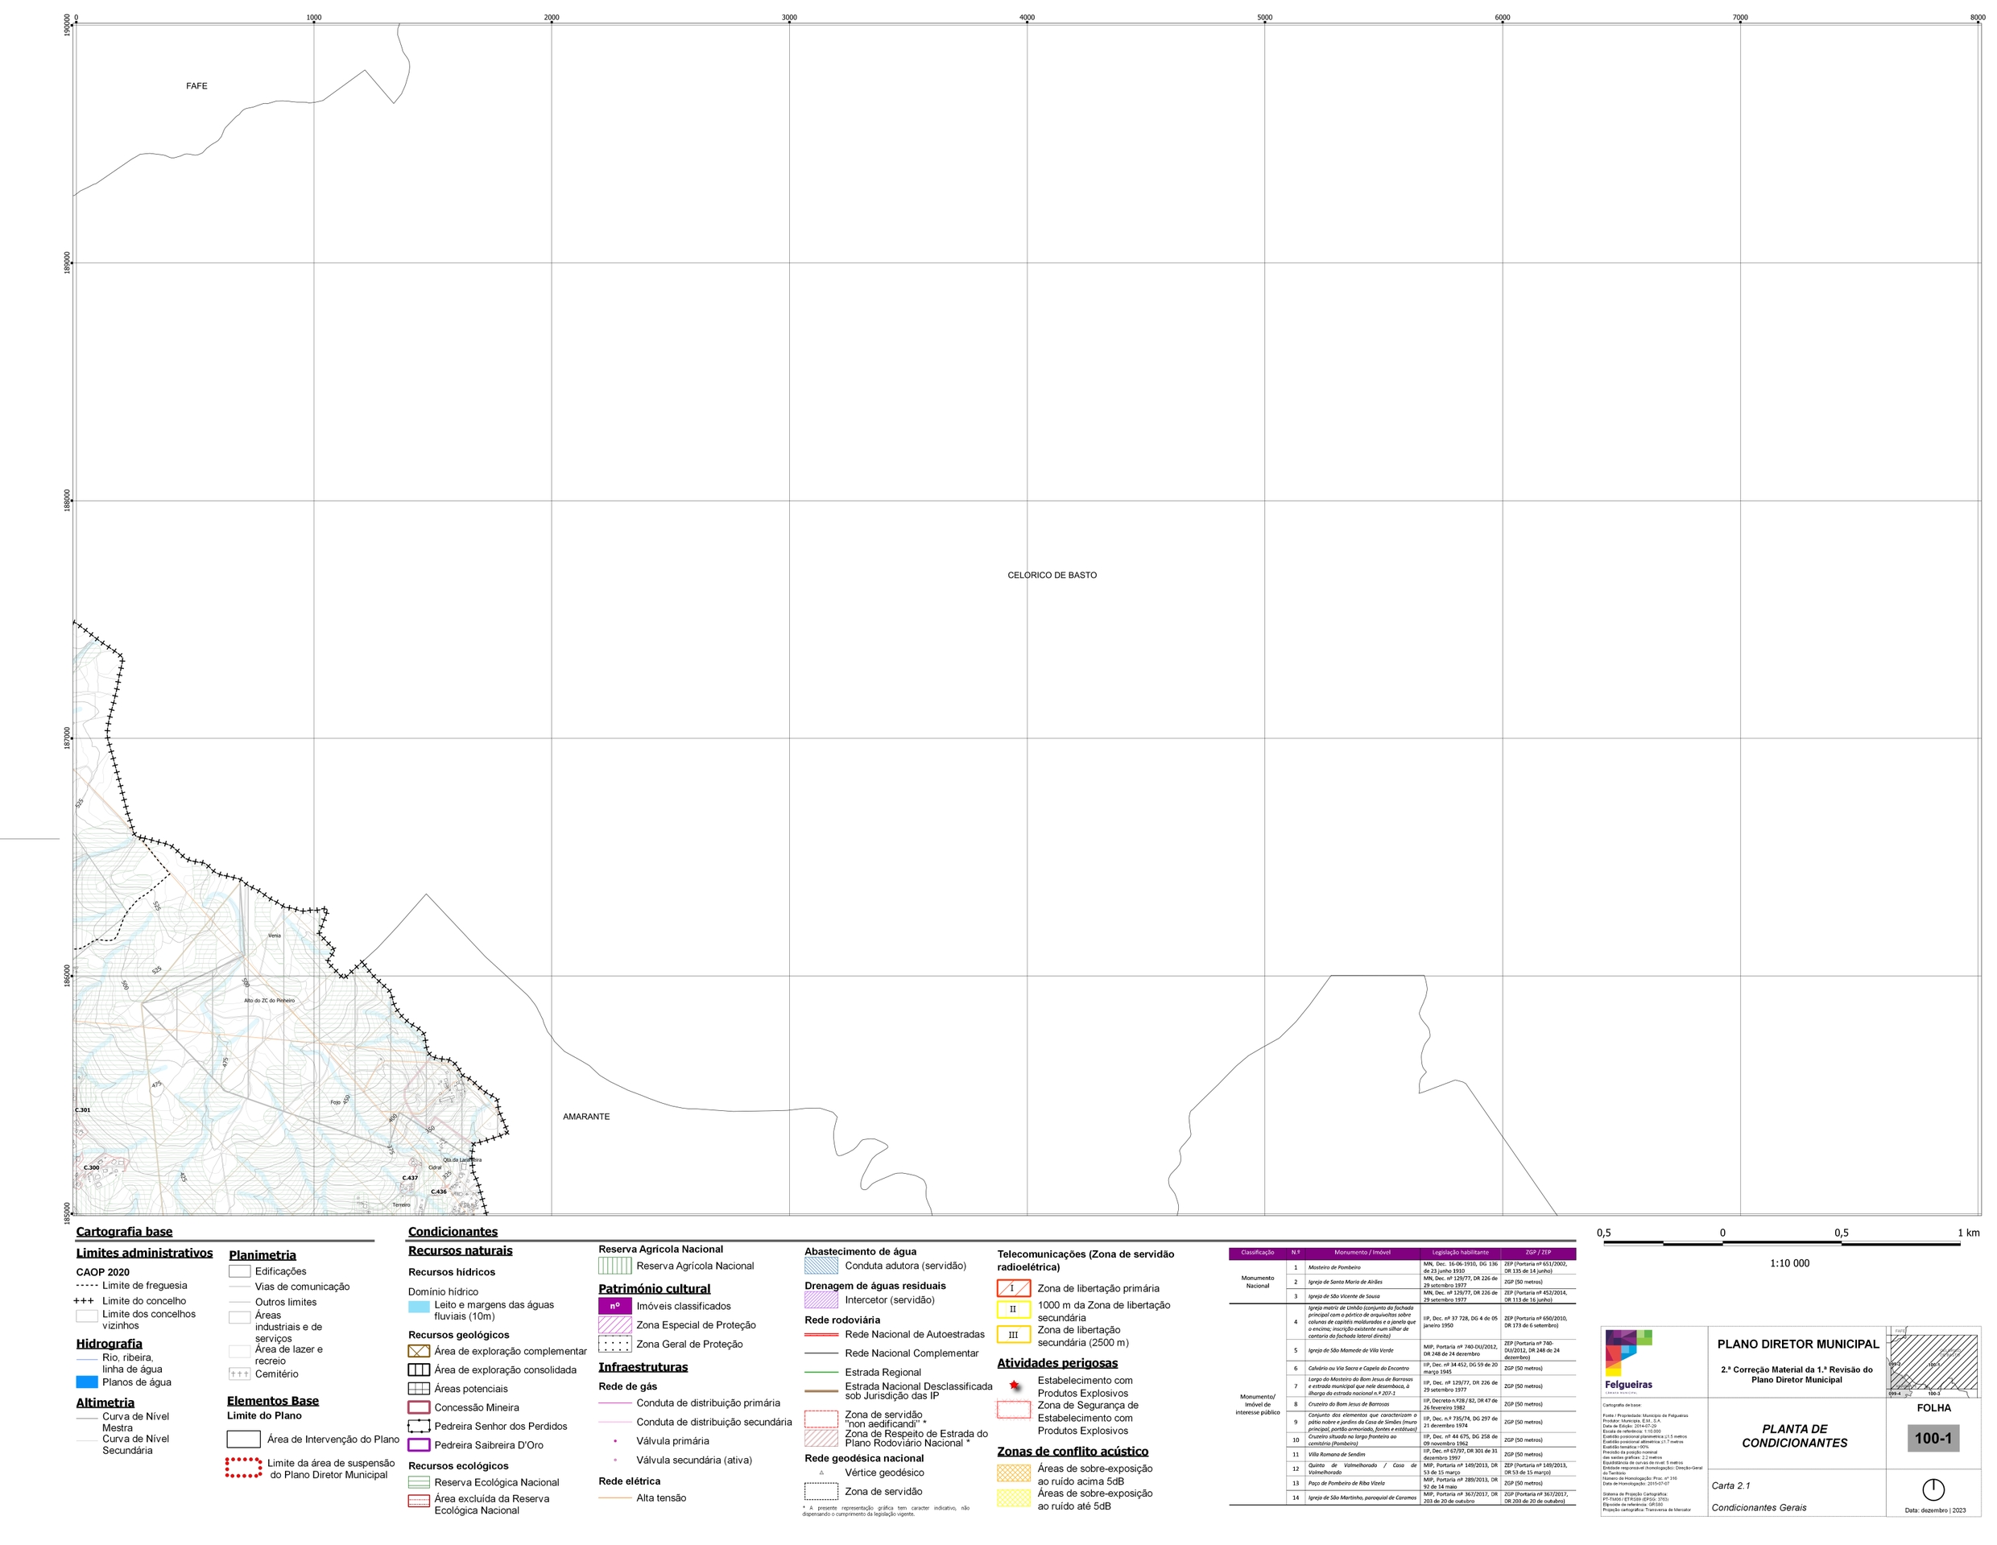Click the Reserva Agrícola Nacional hatched symbol
This screenshot has height=1545, width=1997.
614,1266
